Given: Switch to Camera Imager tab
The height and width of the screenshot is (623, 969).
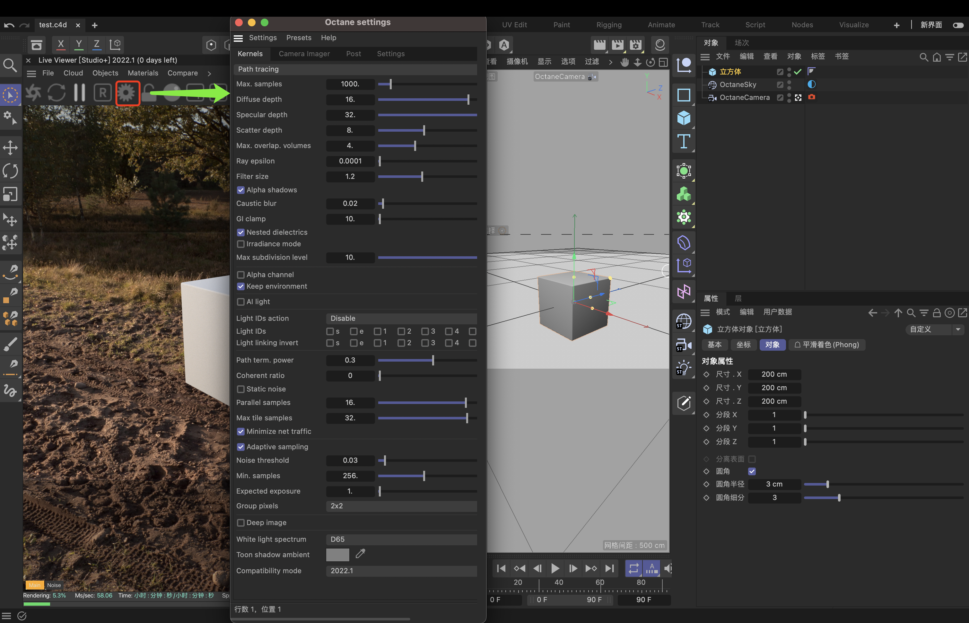Looking at the screenshot, I should coord(304,54).
